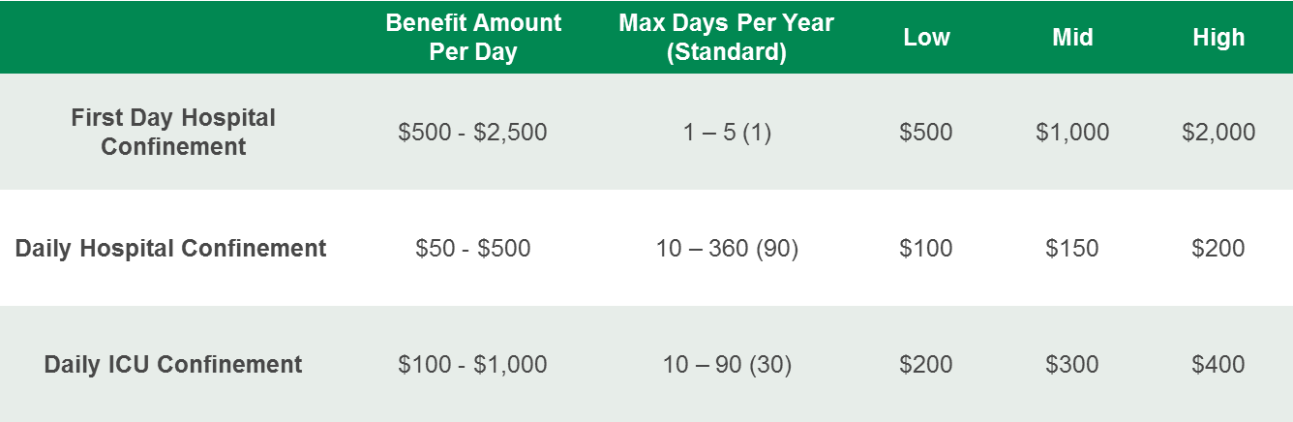Select the Low value for Daily Hospital Confinement

coord(926,248)
